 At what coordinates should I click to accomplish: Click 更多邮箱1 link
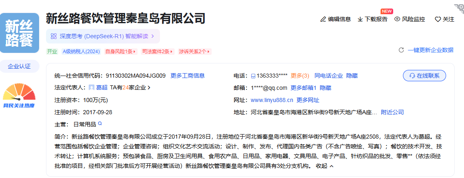pos(304,88)
